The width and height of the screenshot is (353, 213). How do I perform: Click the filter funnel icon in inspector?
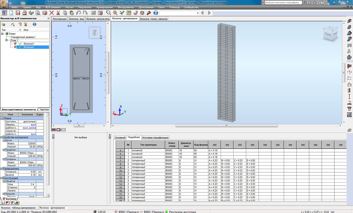20,24
